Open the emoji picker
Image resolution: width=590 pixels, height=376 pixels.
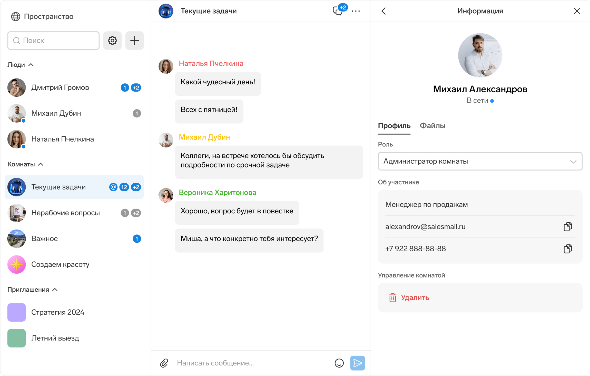339,363
